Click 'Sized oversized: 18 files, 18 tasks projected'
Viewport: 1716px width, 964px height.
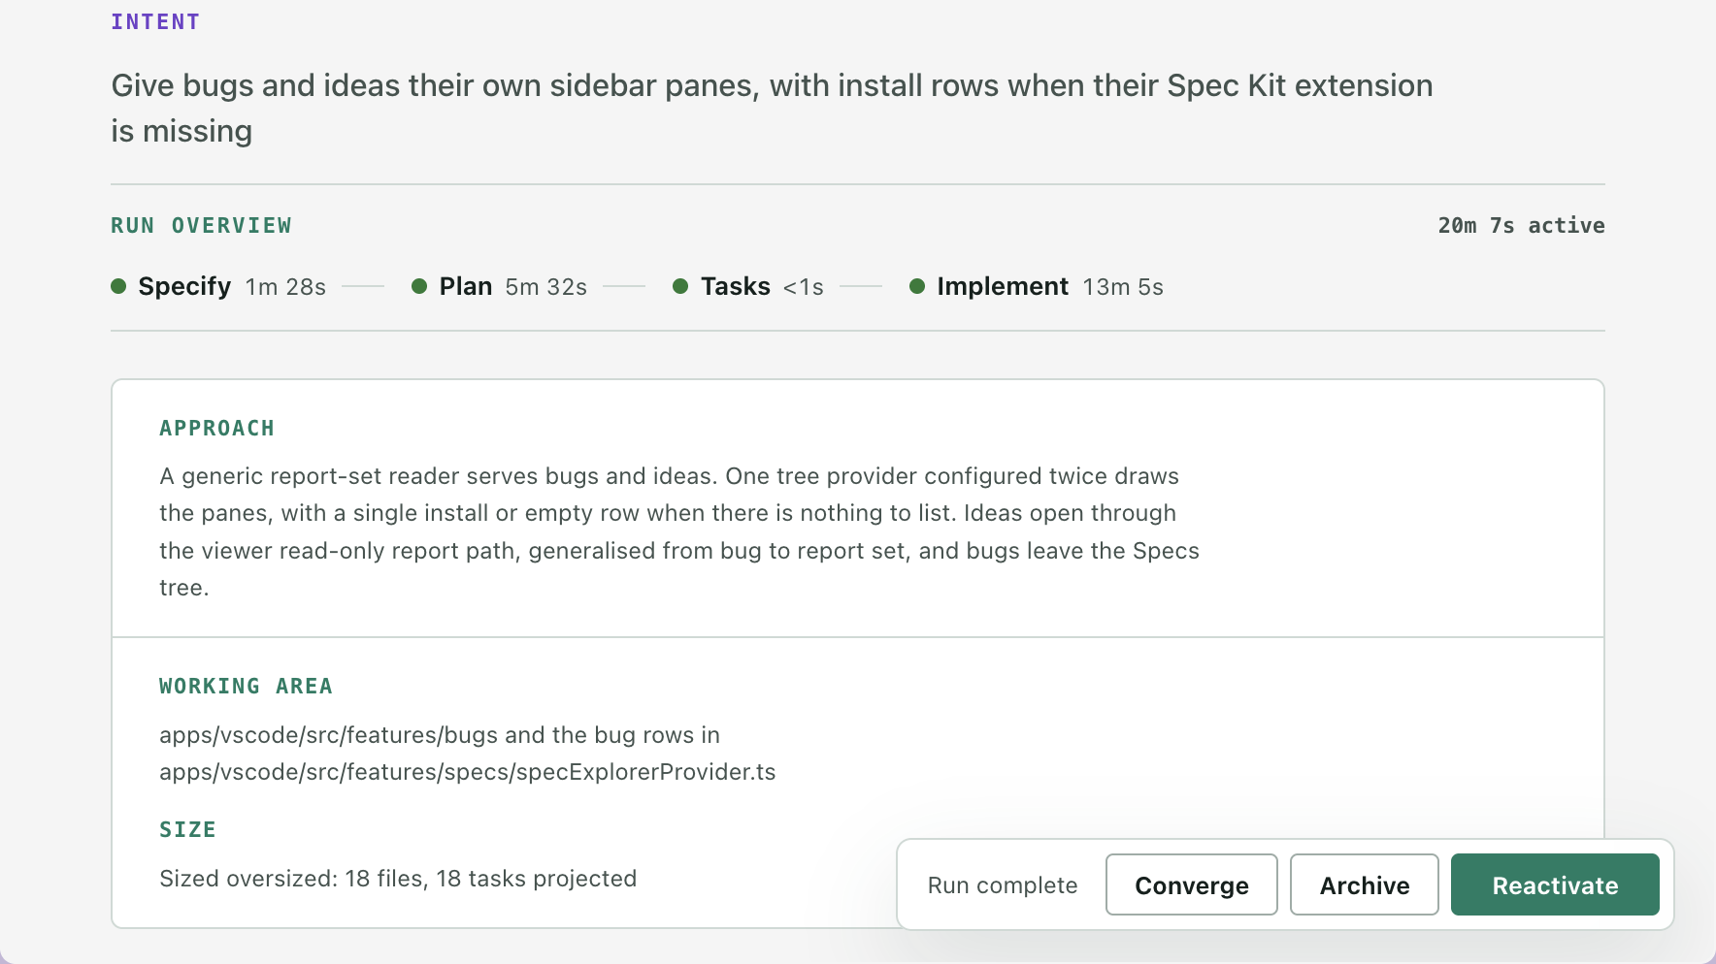(x=398, y=879)
